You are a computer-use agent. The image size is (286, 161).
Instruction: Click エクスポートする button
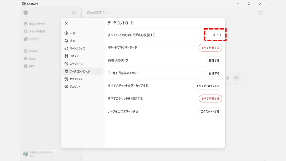[210, 111]
